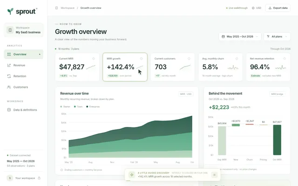Viewport: 298px width, 186px height.
Task: Click the workspace building icon in sidebar
Action: pos(10,30)
